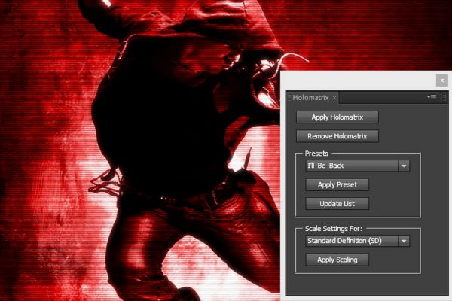
Task: Click the Remove Holomatrix button
Action: (x=337, y=136)
